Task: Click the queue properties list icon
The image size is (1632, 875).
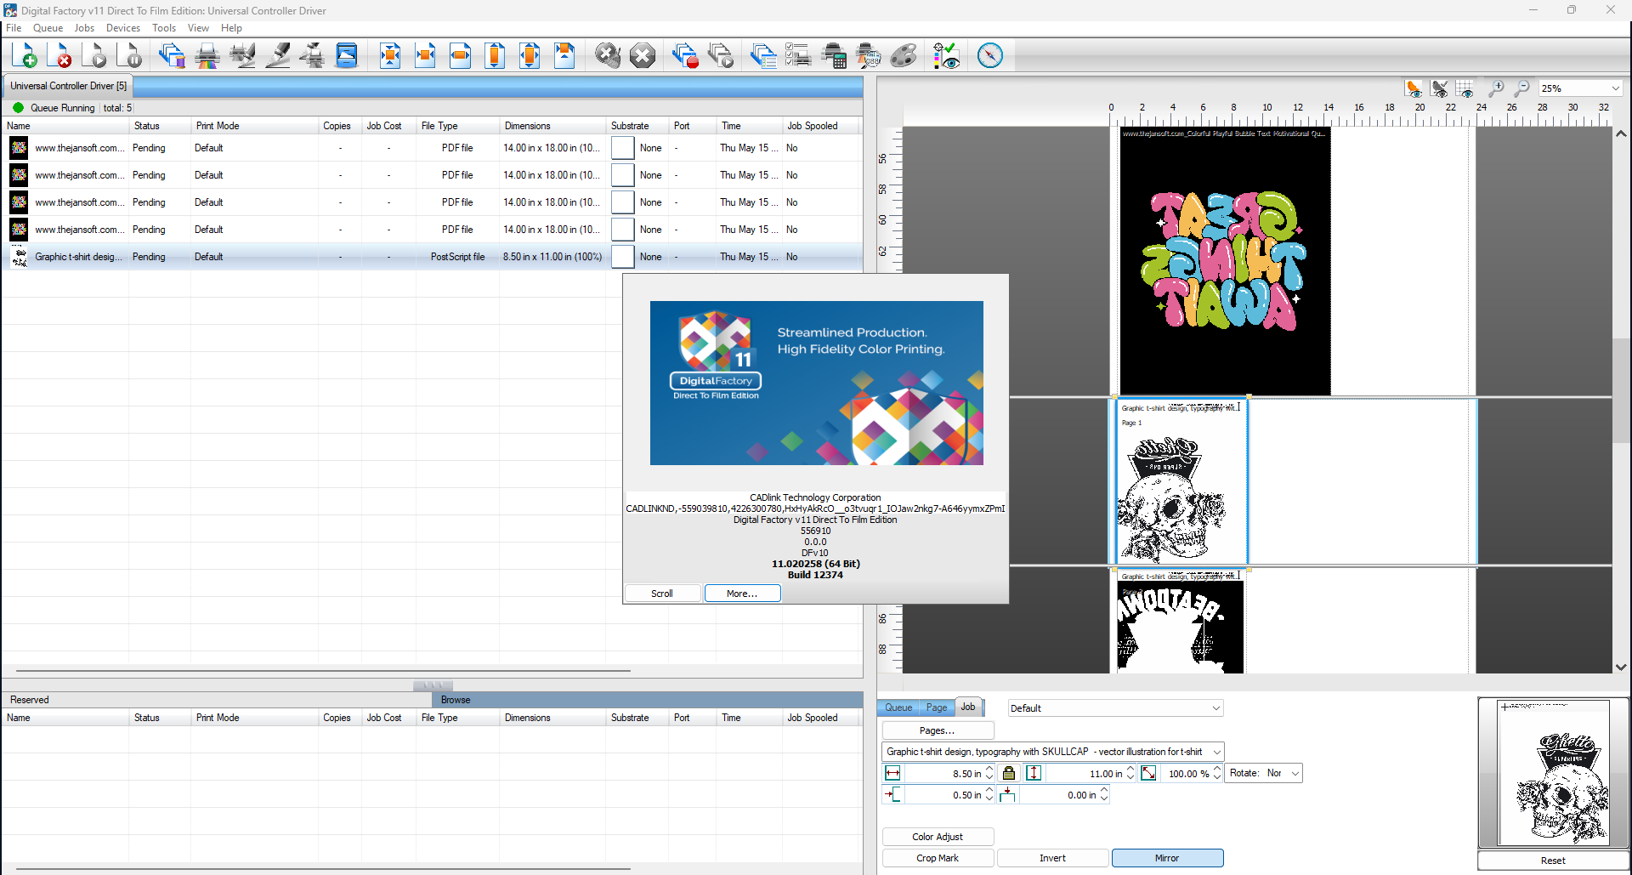Action: (763, 55)
